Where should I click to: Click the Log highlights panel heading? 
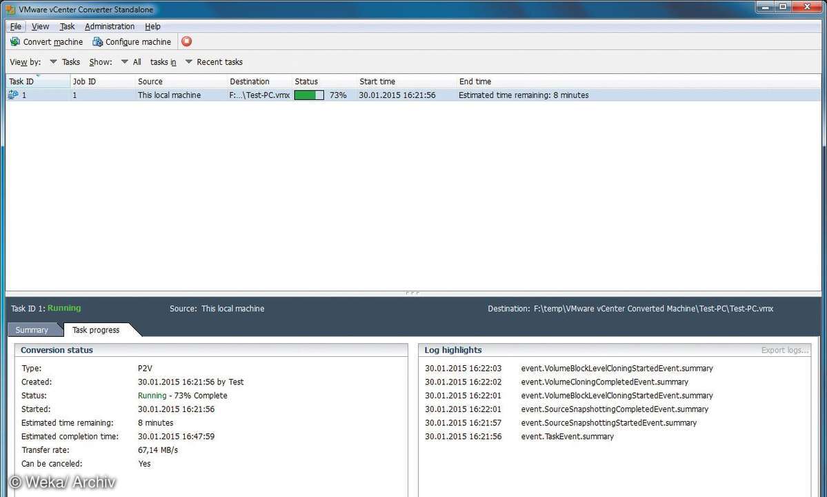click(453, 350)
